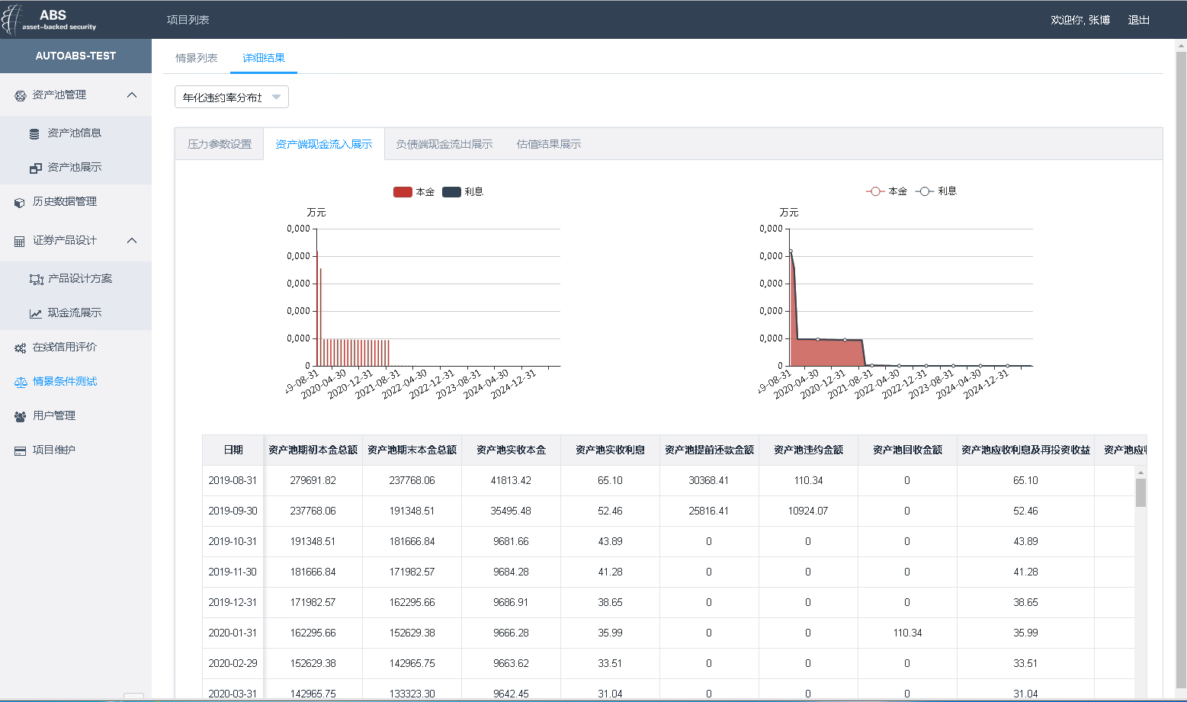Screen dimensions: 1187x702
Task: Click the 41813.42 table cell
Action: pyautogui.click(x=512, y=481)
